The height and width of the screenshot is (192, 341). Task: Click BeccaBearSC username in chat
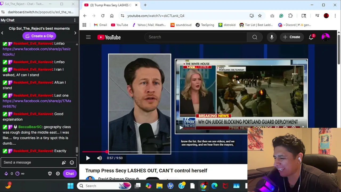[30, 127]
